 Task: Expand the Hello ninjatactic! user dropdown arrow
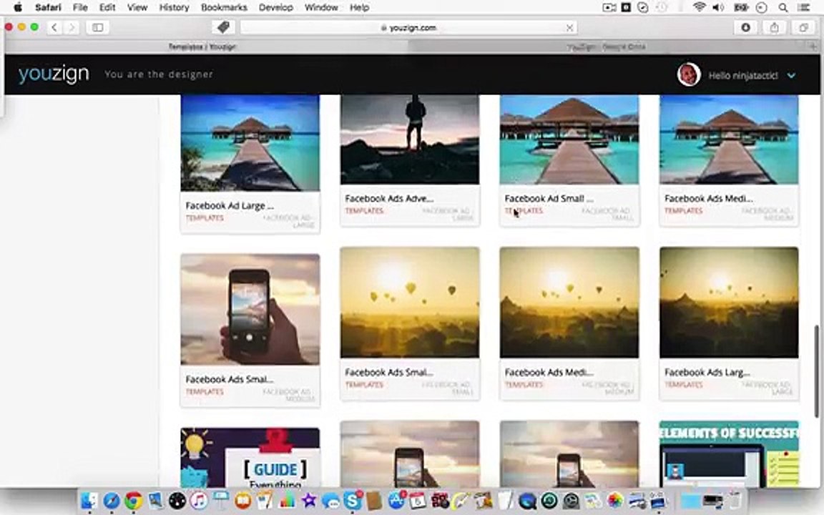pos(791,76)
